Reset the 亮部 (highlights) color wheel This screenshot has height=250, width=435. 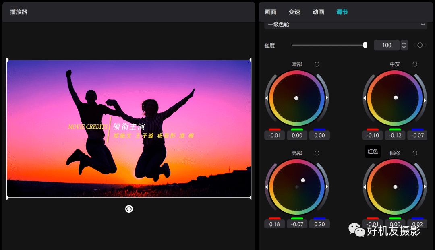[317, 153]
